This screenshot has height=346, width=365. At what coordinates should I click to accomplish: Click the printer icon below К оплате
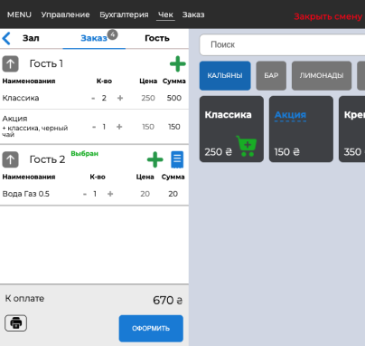[15, 323]
